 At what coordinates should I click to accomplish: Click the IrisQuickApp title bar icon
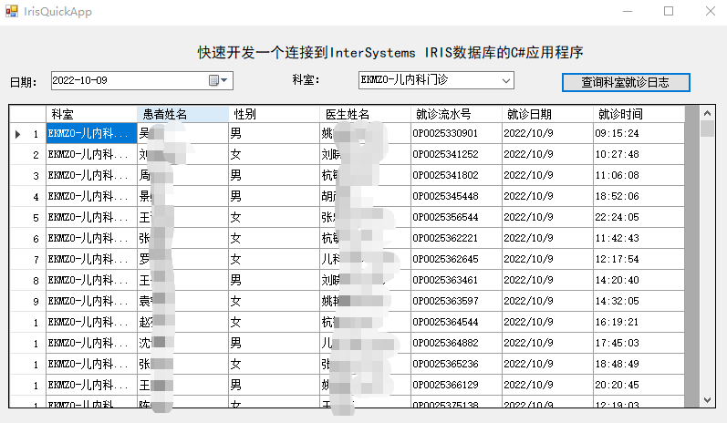[x=11, y=12]
